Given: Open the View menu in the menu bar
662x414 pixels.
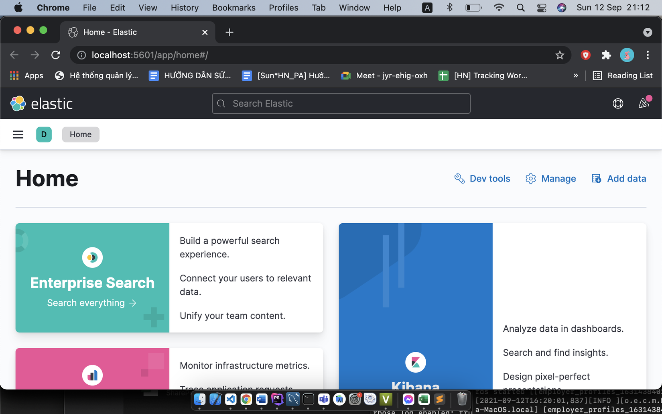Looking at the screenshot, I should pyautogui.click(x=148, y=8).
